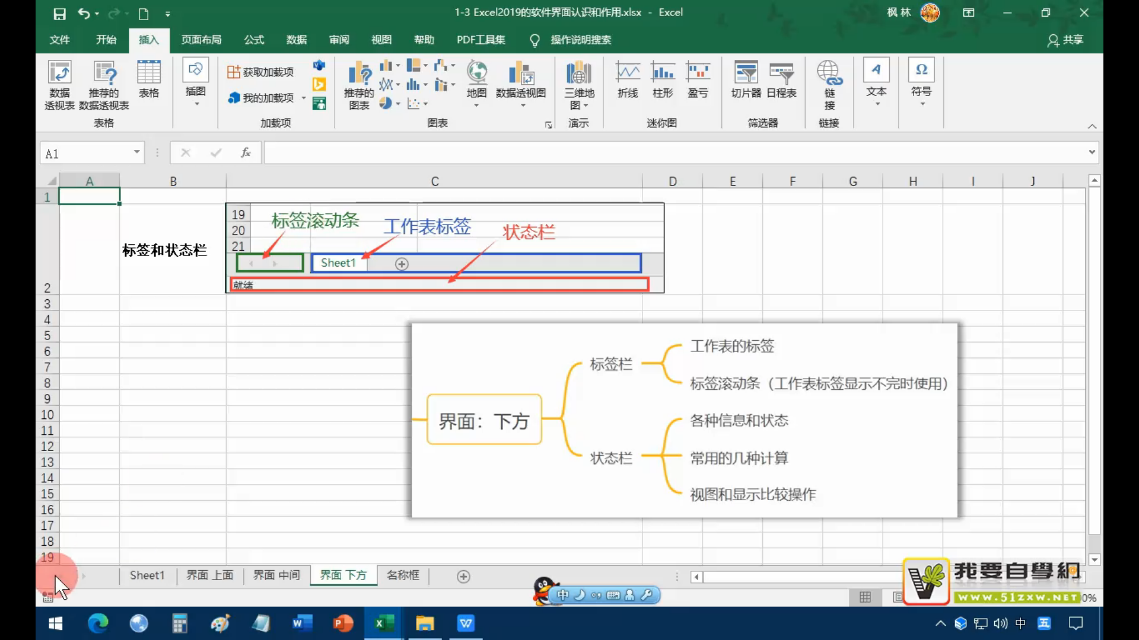Image resolution: width=1139 pixels, height=640 pixels.
Task: Open the Maps (地图) chart dropdown
Action: [x=476, y=105]
